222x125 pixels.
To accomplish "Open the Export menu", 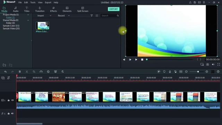I will [48, 2].
